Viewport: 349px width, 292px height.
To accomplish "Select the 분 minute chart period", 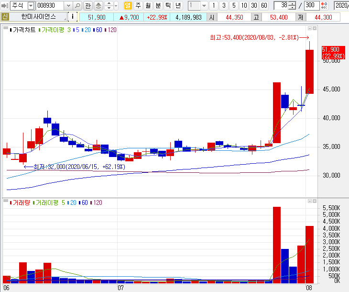I will pos(158,5).
